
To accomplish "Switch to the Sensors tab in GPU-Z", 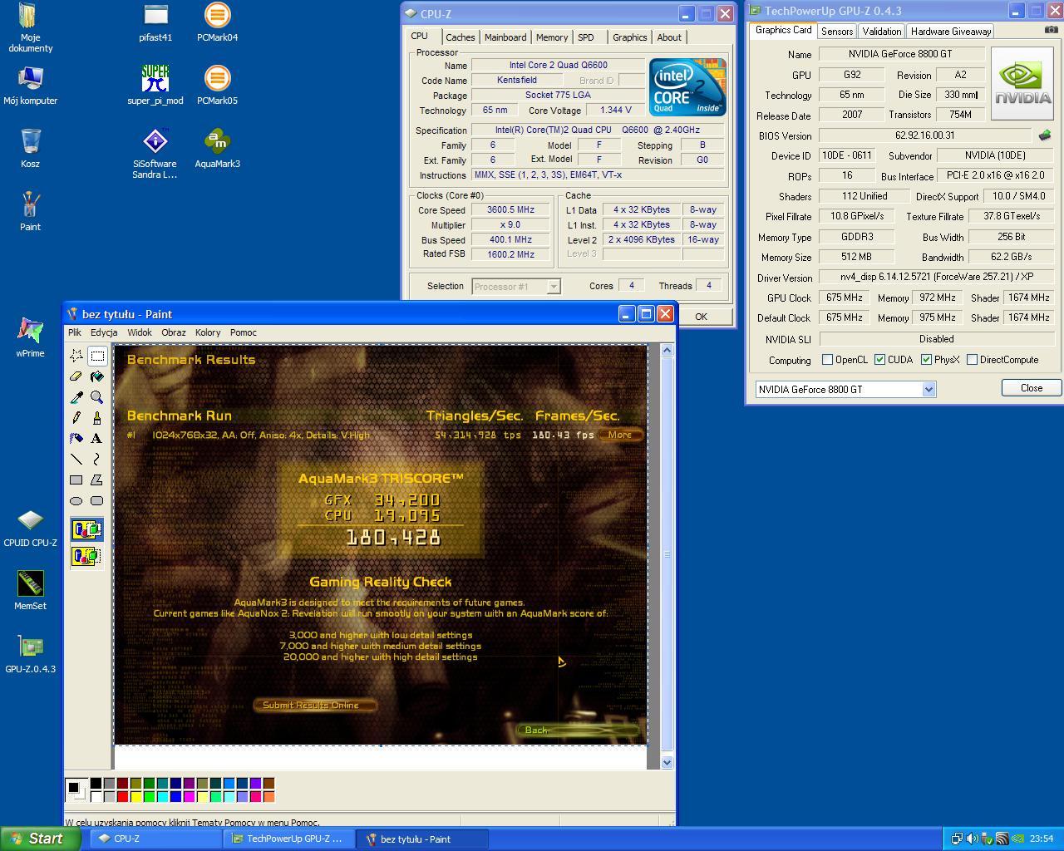I will coord(837,32).
